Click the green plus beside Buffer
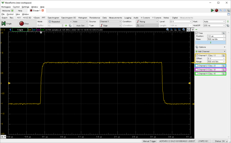 [66, 26]
